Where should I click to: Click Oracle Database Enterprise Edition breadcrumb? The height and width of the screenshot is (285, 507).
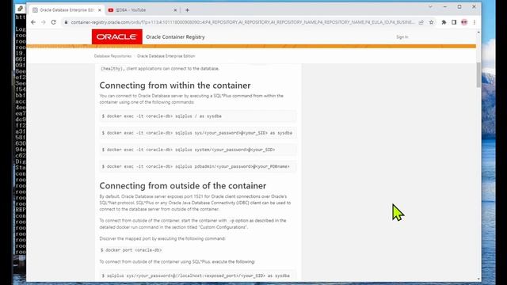pos(166,56)
